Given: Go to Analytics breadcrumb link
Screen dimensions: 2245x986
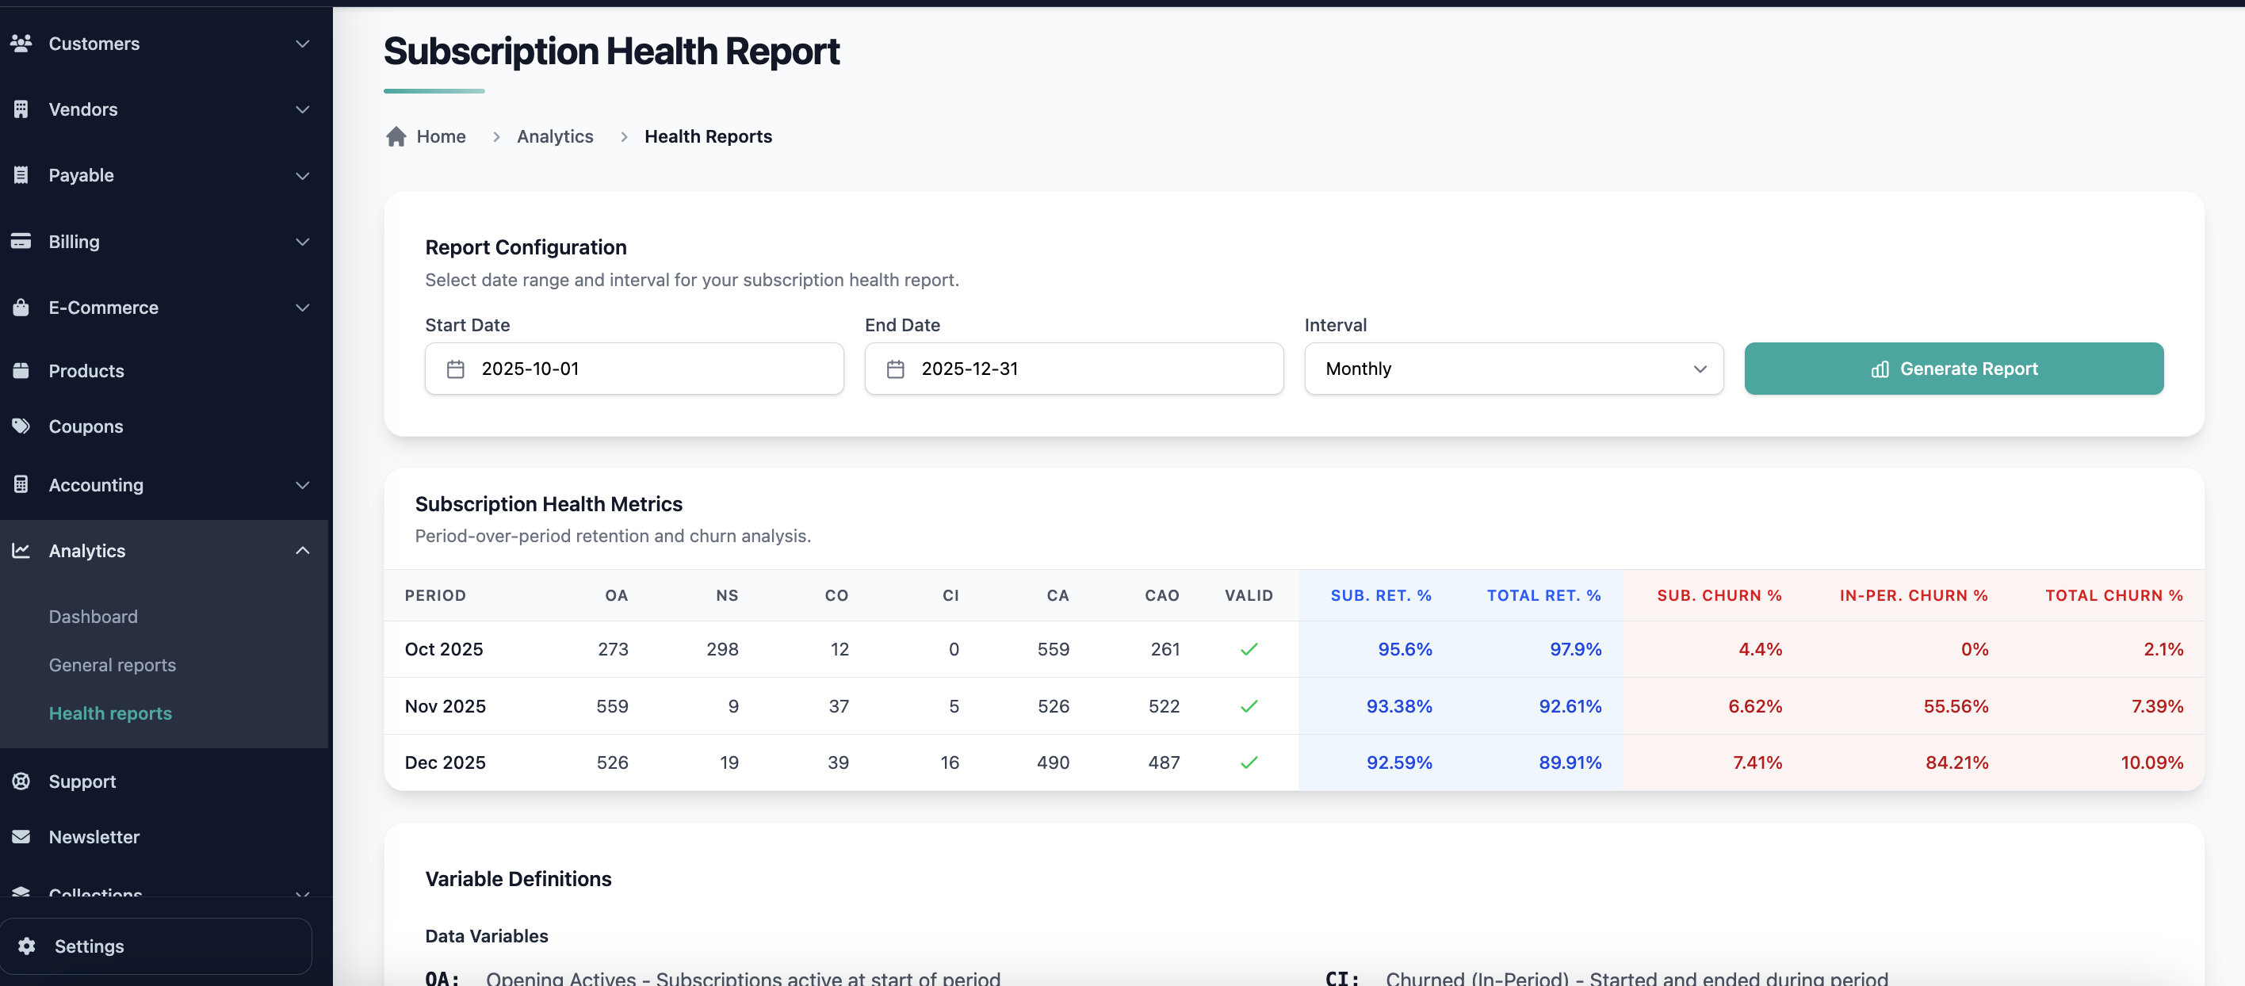Looking at the screenshot, I should 554,137.
